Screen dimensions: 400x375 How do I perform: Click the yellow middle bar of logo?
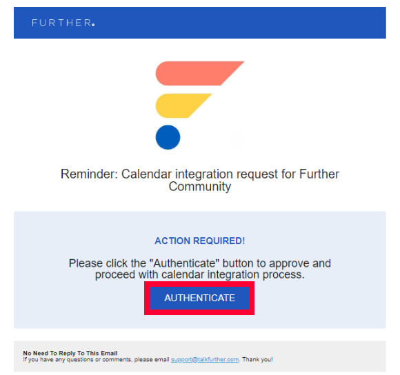pos(183,105)
